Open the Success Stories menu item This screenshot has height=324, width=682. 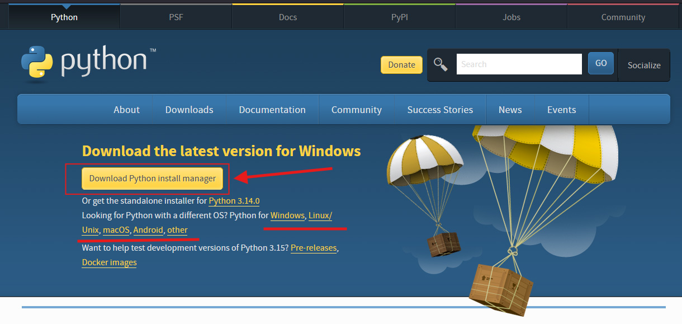click(x=440, y=110)
